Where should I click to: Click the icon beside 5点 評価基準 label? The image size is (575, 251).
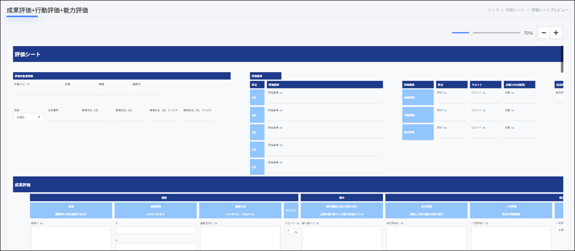click(x=281, y=93)
